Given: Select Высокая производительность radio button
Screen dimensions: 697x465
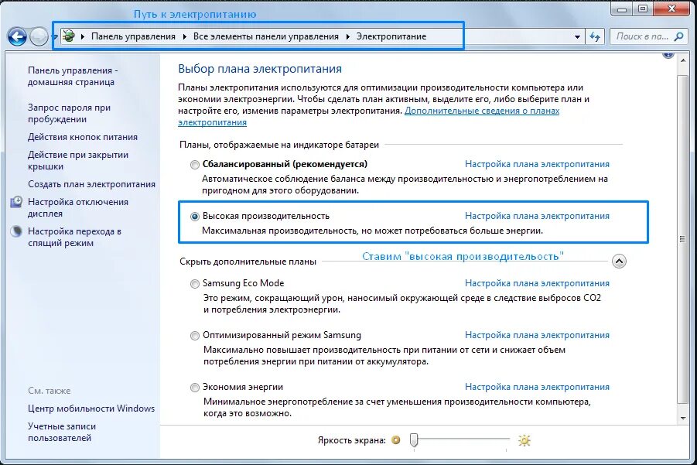Looking at the screenshot, I should [x=195, y=217].
